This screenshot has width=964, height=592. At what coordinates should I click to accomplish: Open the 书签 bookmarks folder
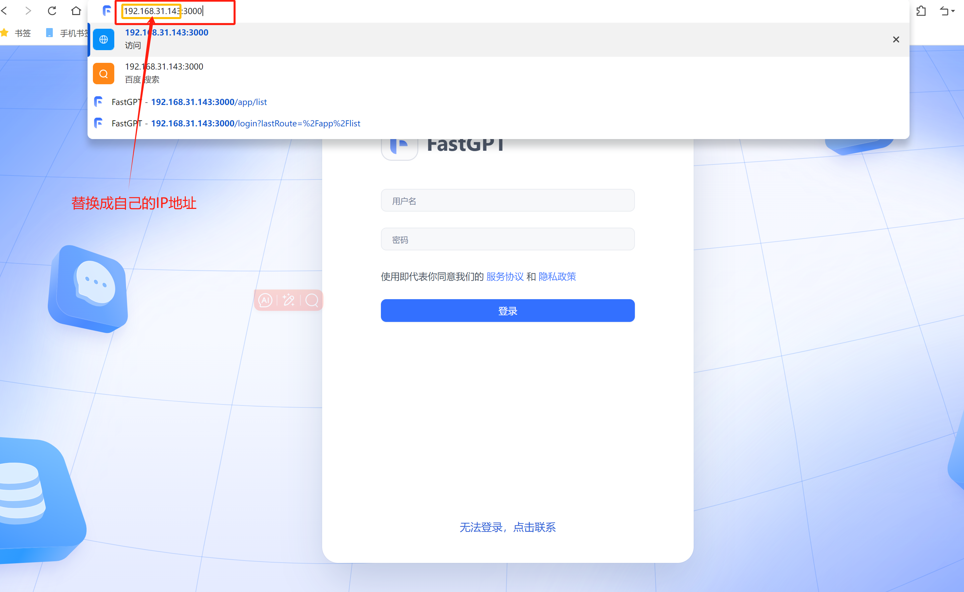22,33
